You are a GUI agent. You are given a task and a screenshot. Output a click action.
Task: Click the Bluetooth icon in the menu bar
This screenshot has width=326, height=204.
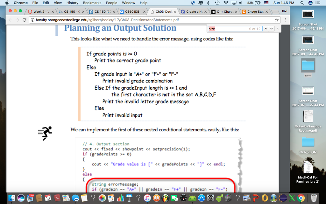[208, 3]
